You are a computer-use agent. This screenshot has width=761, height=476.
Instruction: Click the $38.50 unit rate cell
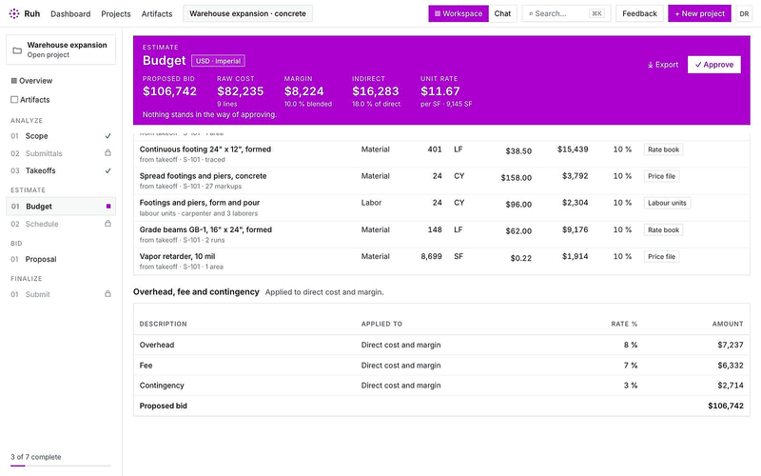pyautogui.click(x=518, y=151)
